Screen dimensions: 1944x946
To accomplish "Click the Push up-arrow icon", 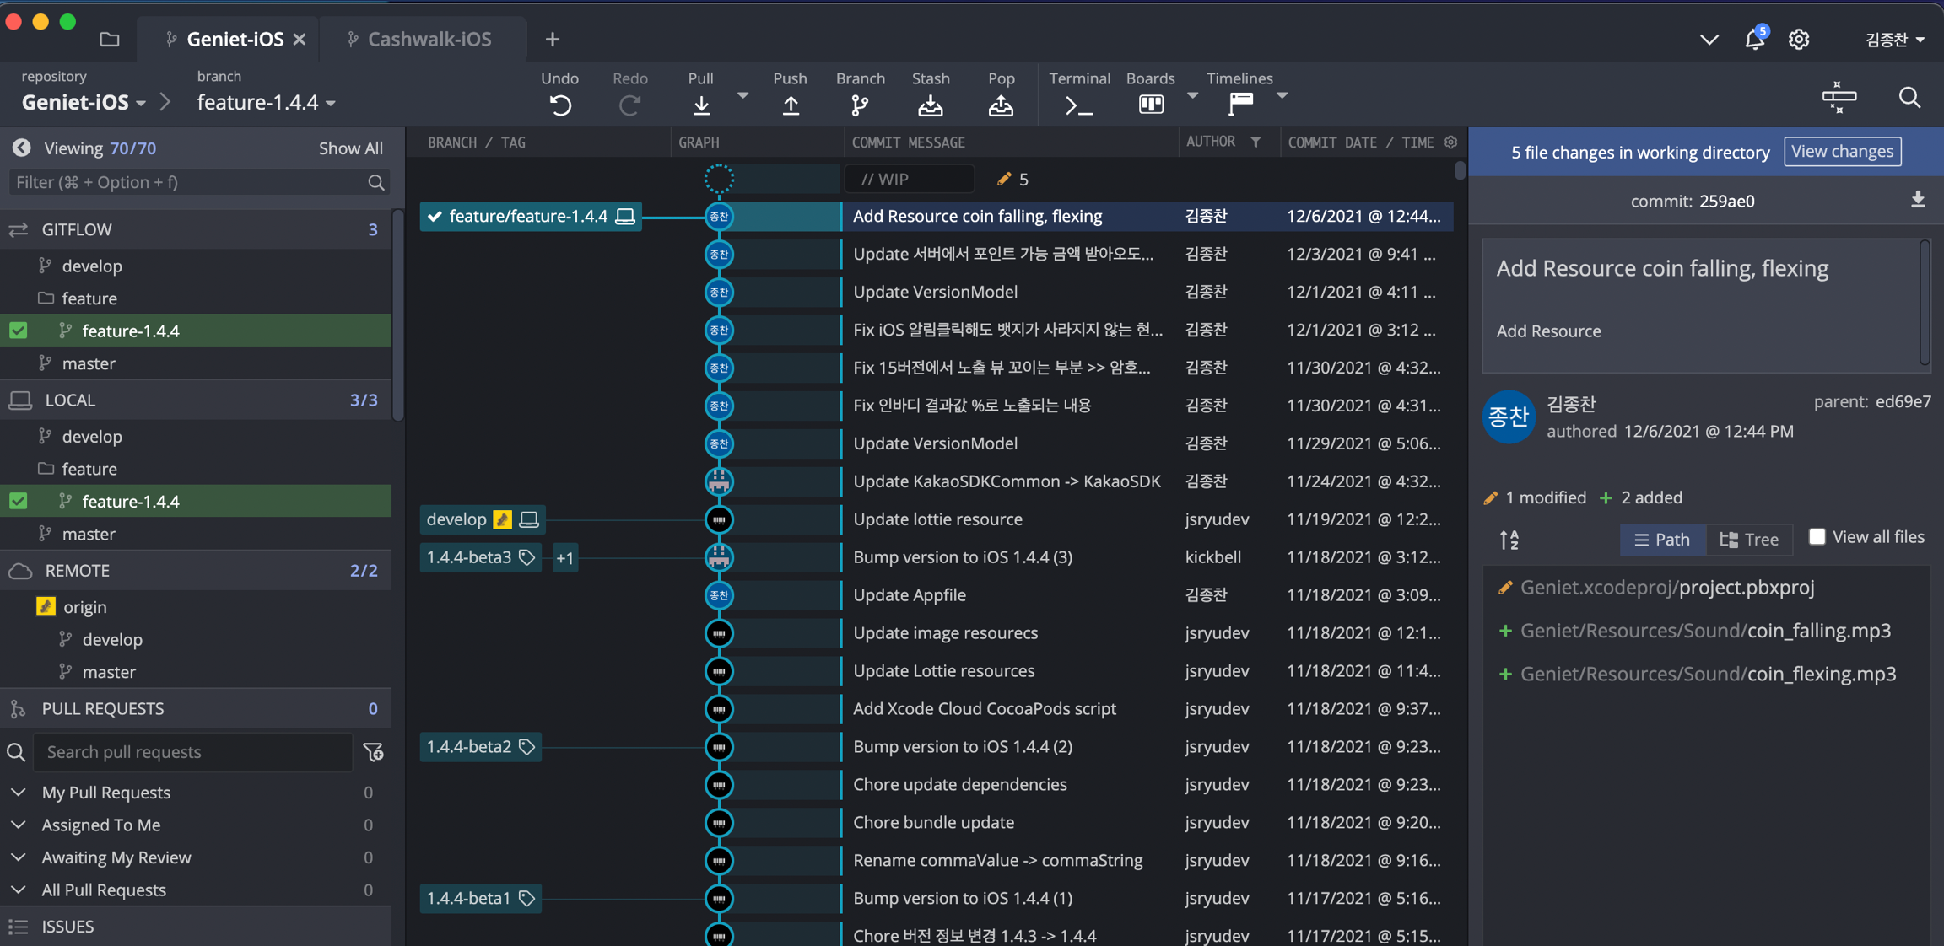I will click(x=790, y=105).
